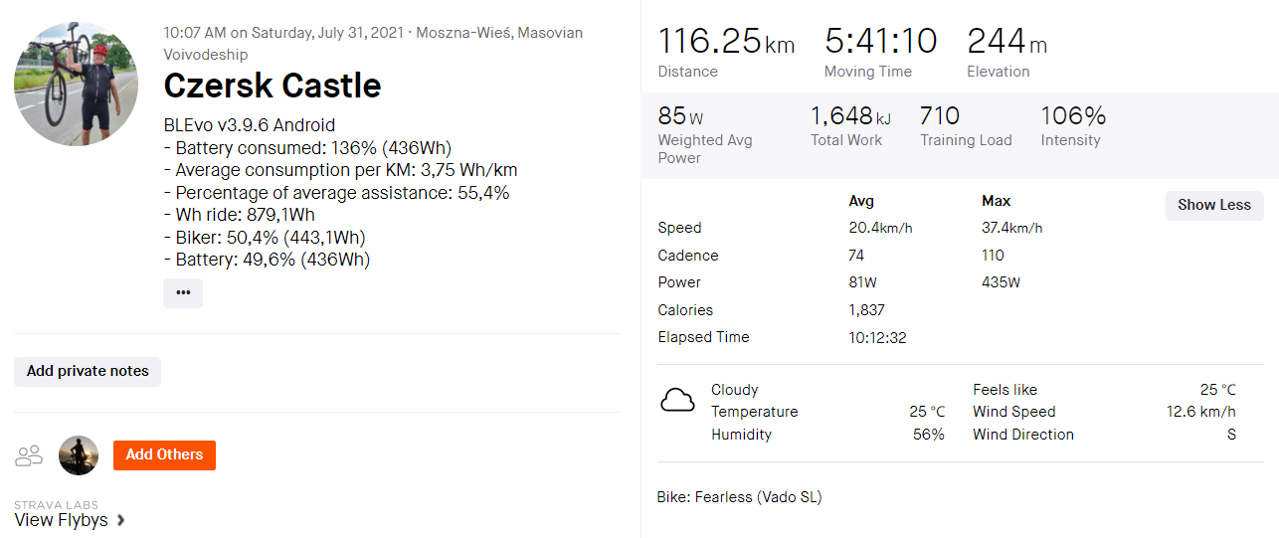This screenshot has height=538, width=1279.
Task: Click the chevron beside View Flybys
Action: (121, 520)
